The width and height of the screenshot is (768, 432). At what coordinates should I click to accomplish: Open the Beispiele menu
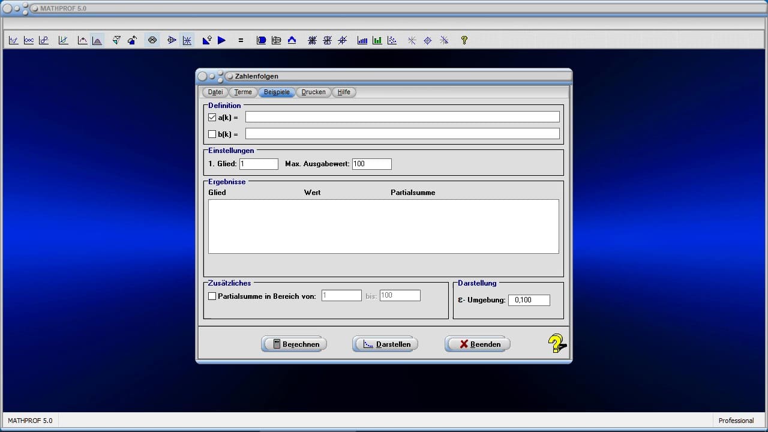click(277, 92)
